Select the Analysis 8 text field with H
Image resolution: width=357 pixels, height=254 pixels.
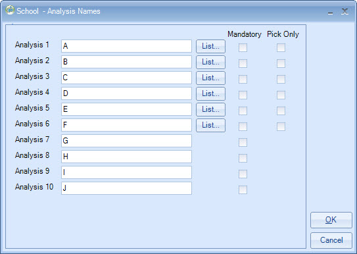coord(126,157)
